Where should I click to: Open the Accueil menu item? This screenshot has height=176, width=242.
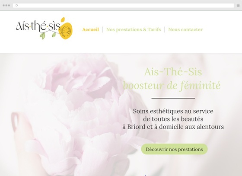[90, 29]
